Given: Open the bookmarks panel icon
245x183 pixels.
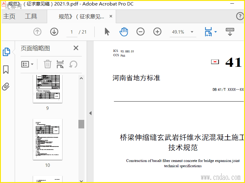Looking at the screenshot, I should click(6, 70).
